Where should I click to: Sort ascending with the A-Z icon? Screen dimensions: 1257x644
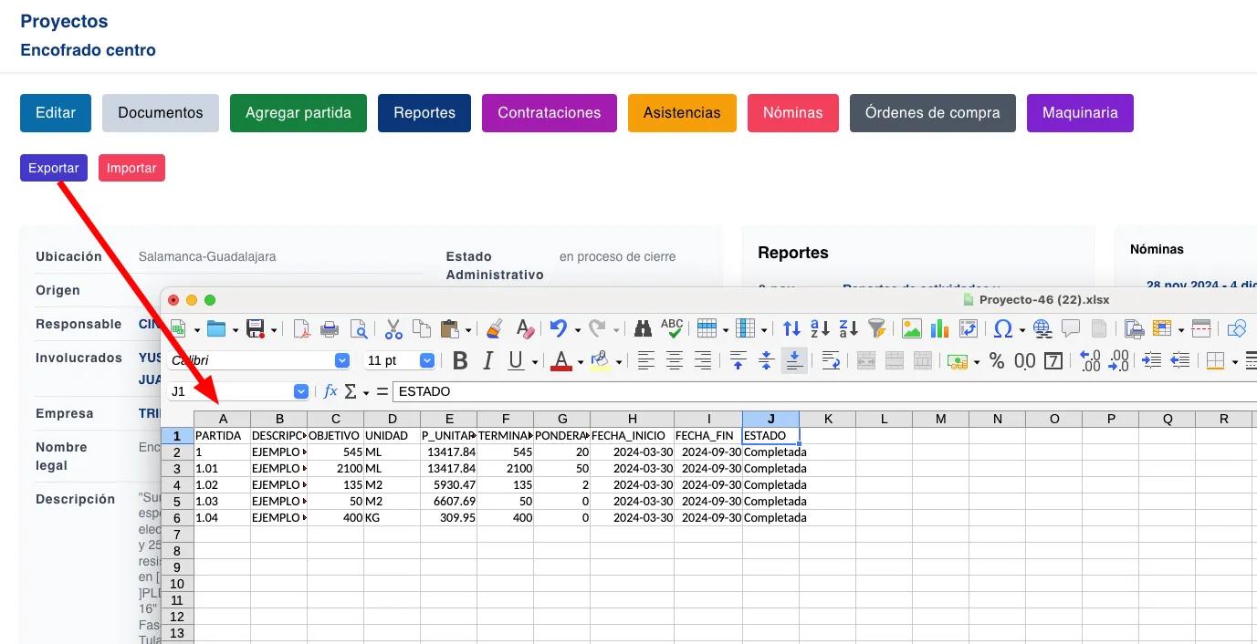pyautogui.click(x=820, y=329)
